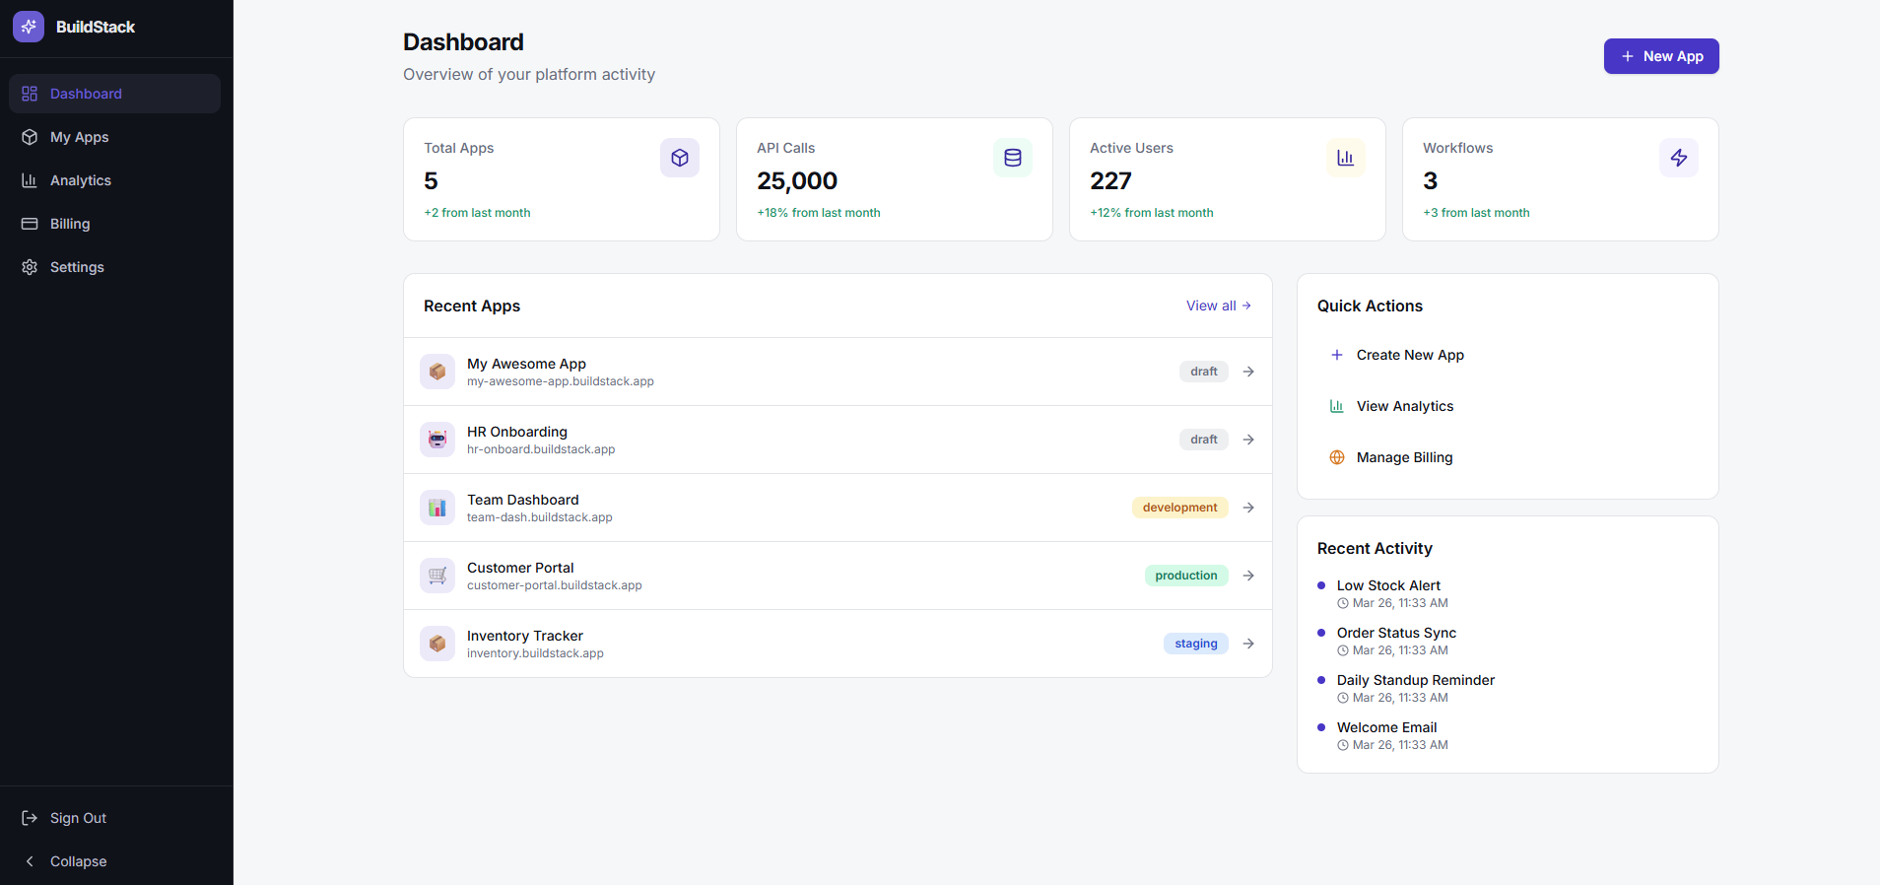Click the Total Apps cube icon

point(680,158)
